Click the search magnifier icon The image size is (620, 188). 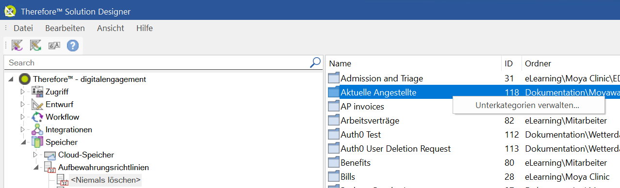(315, 63)
